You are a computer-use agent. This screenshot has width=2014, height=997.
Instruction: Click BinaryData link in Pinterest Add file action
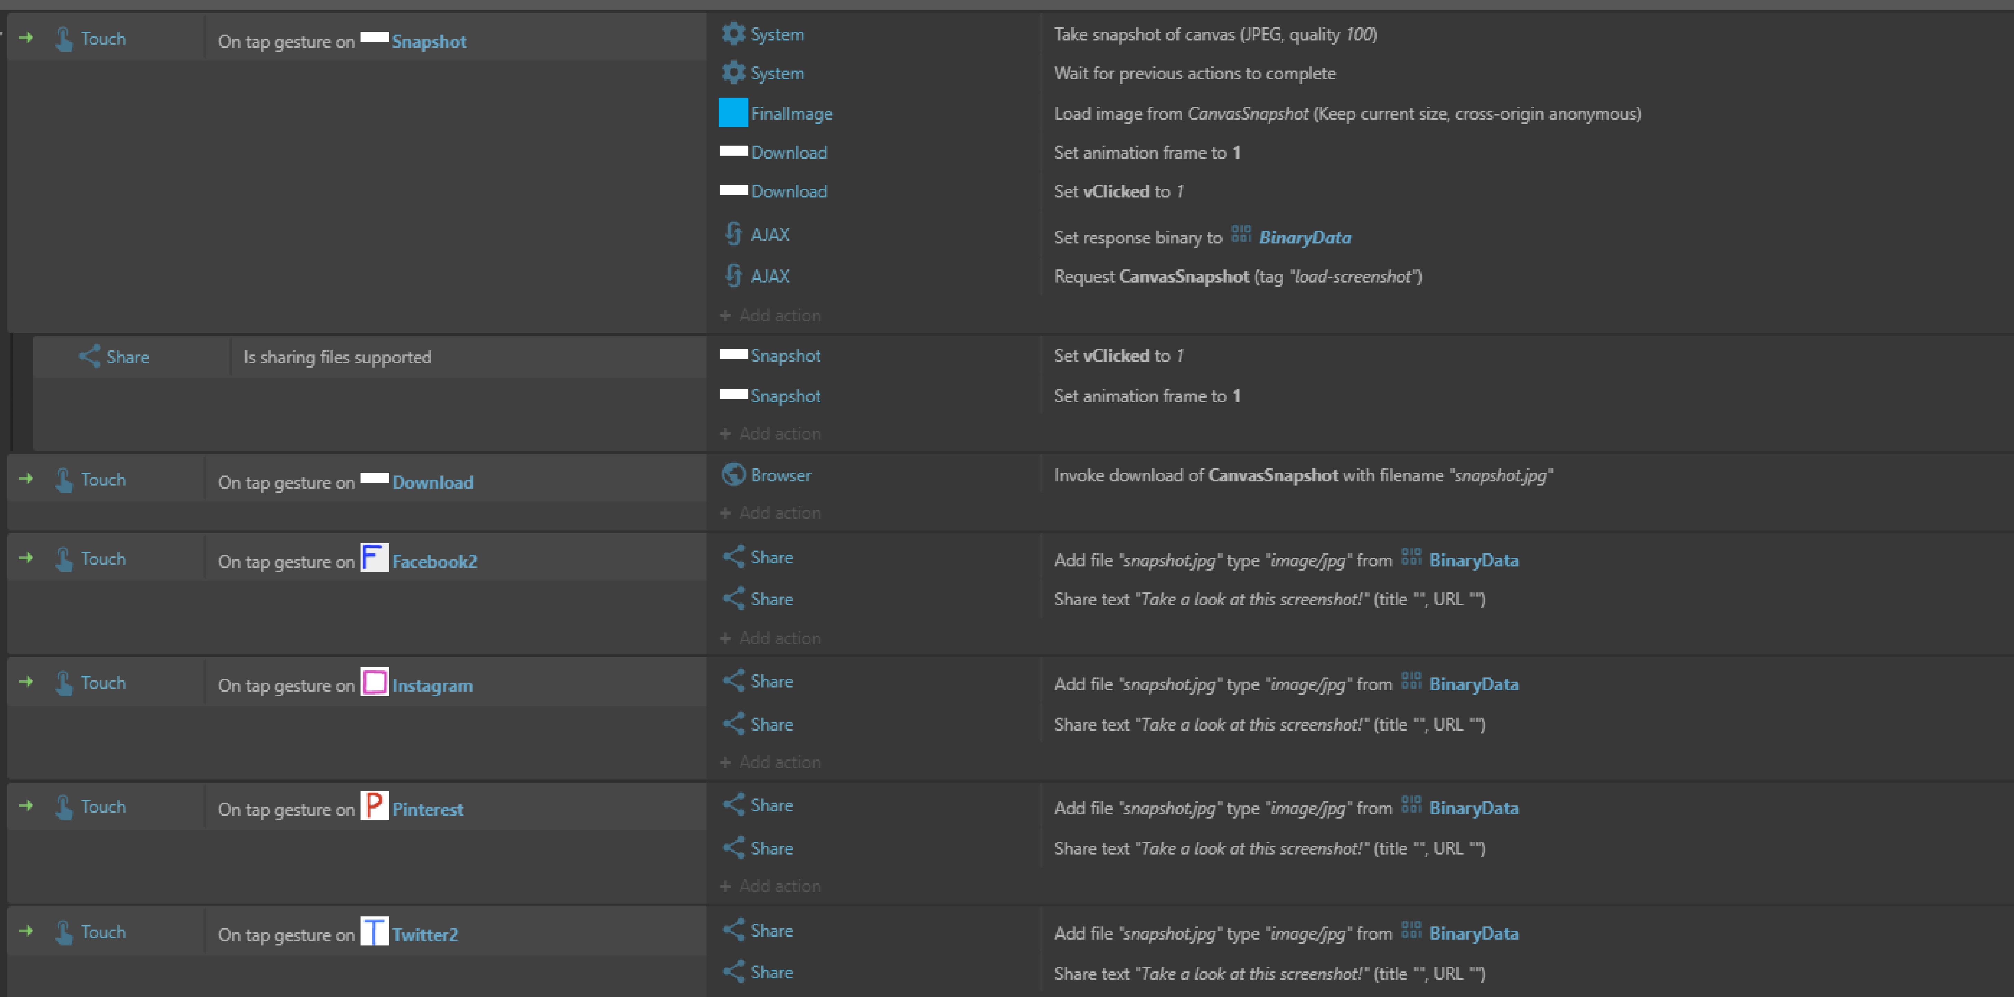[1474, 808]
